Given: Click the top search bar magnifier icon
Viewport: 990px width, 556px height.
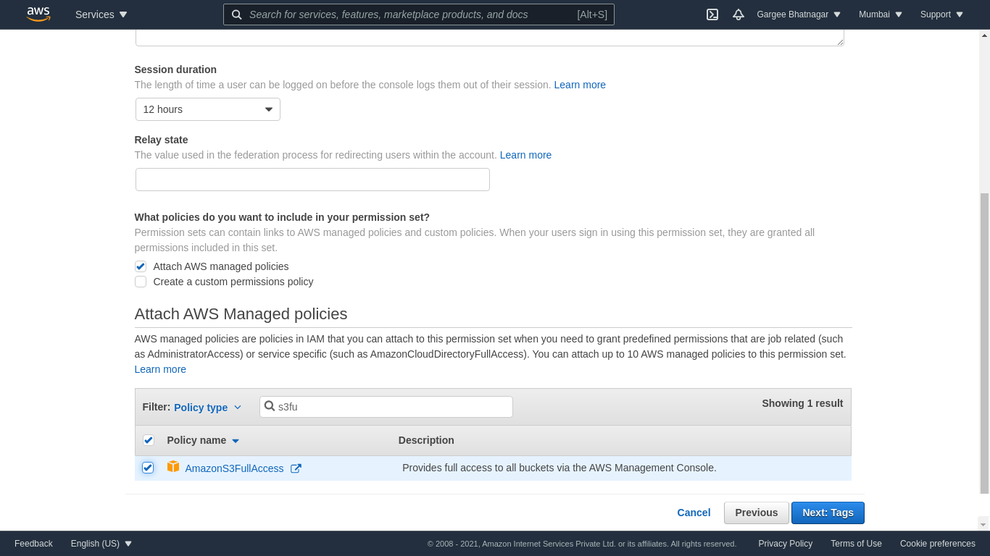Looking at the screenshot, I should (237, 14).
